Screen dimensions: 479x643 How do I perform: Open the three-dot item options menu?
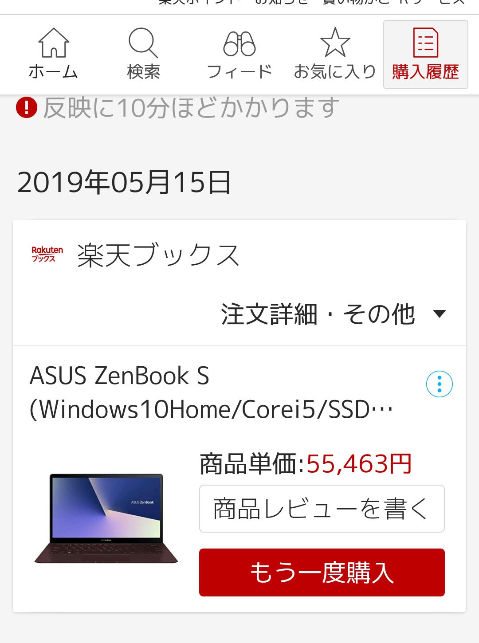(440, 384)
